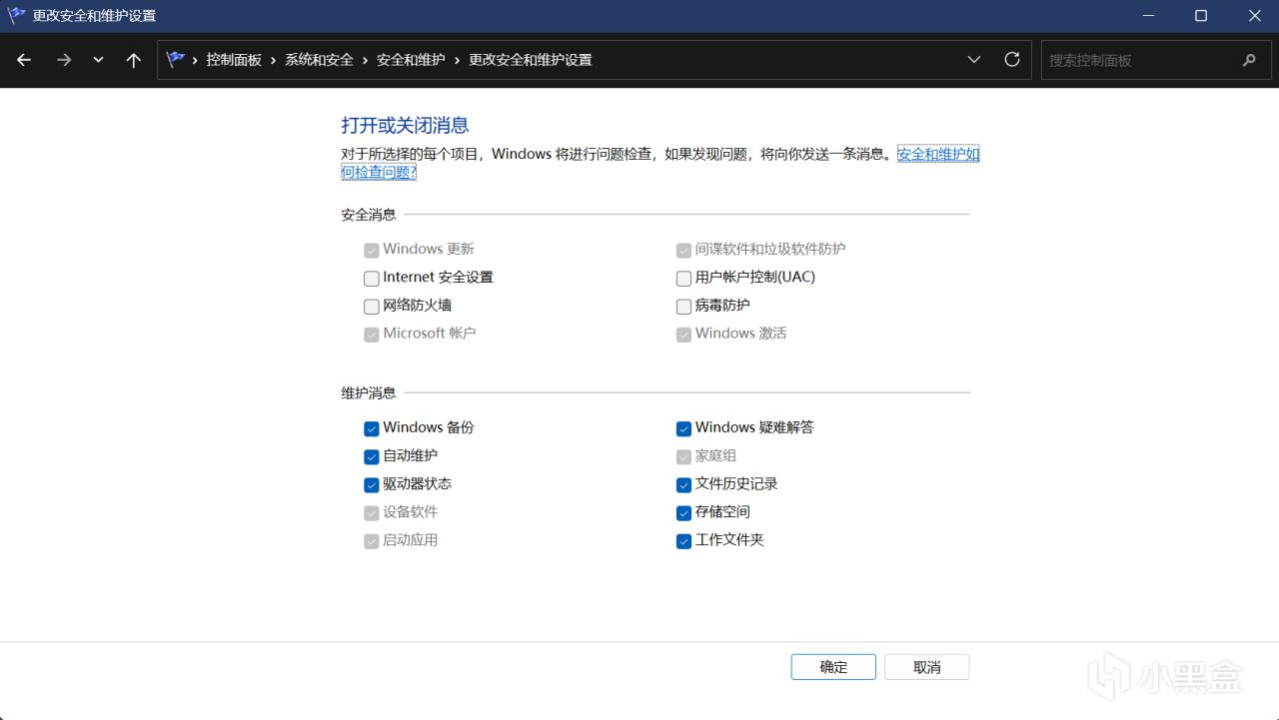Click the greyed Windows 激活 checkbox
The image size is (1279, 720).
[x=683, y=335]
